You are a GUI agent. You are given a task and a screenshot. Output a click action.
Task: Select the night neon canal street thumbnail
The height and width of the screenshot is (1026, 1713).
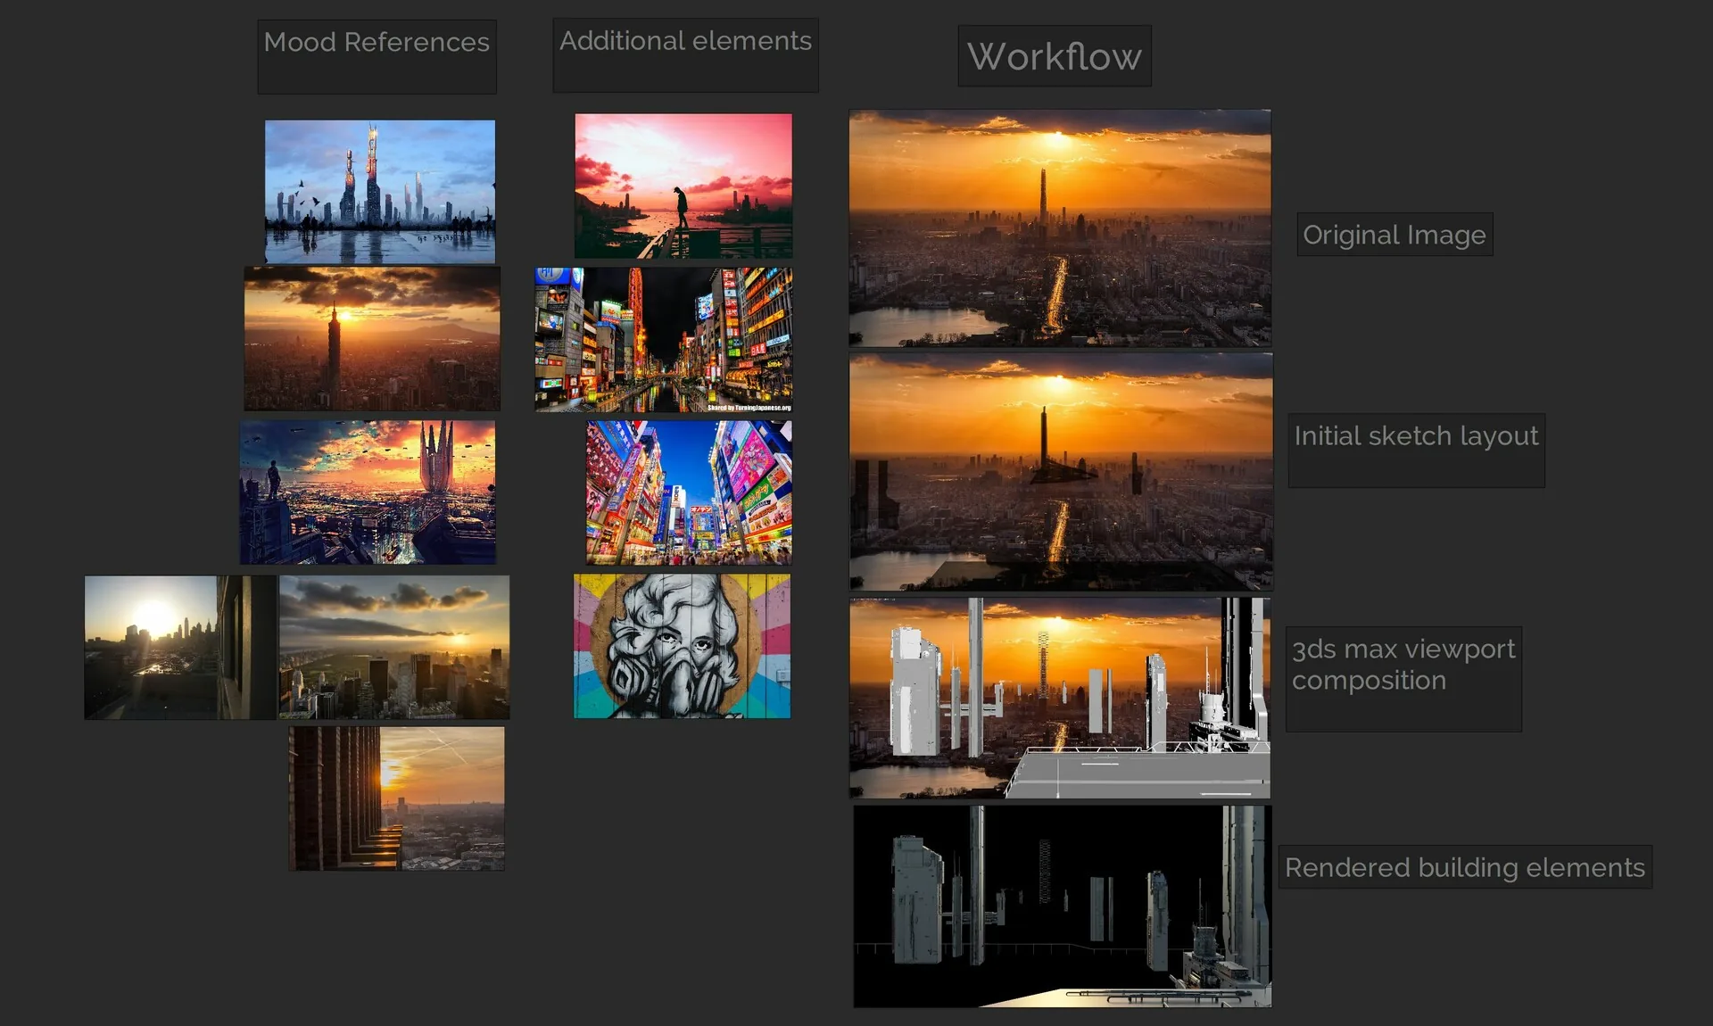664,340
